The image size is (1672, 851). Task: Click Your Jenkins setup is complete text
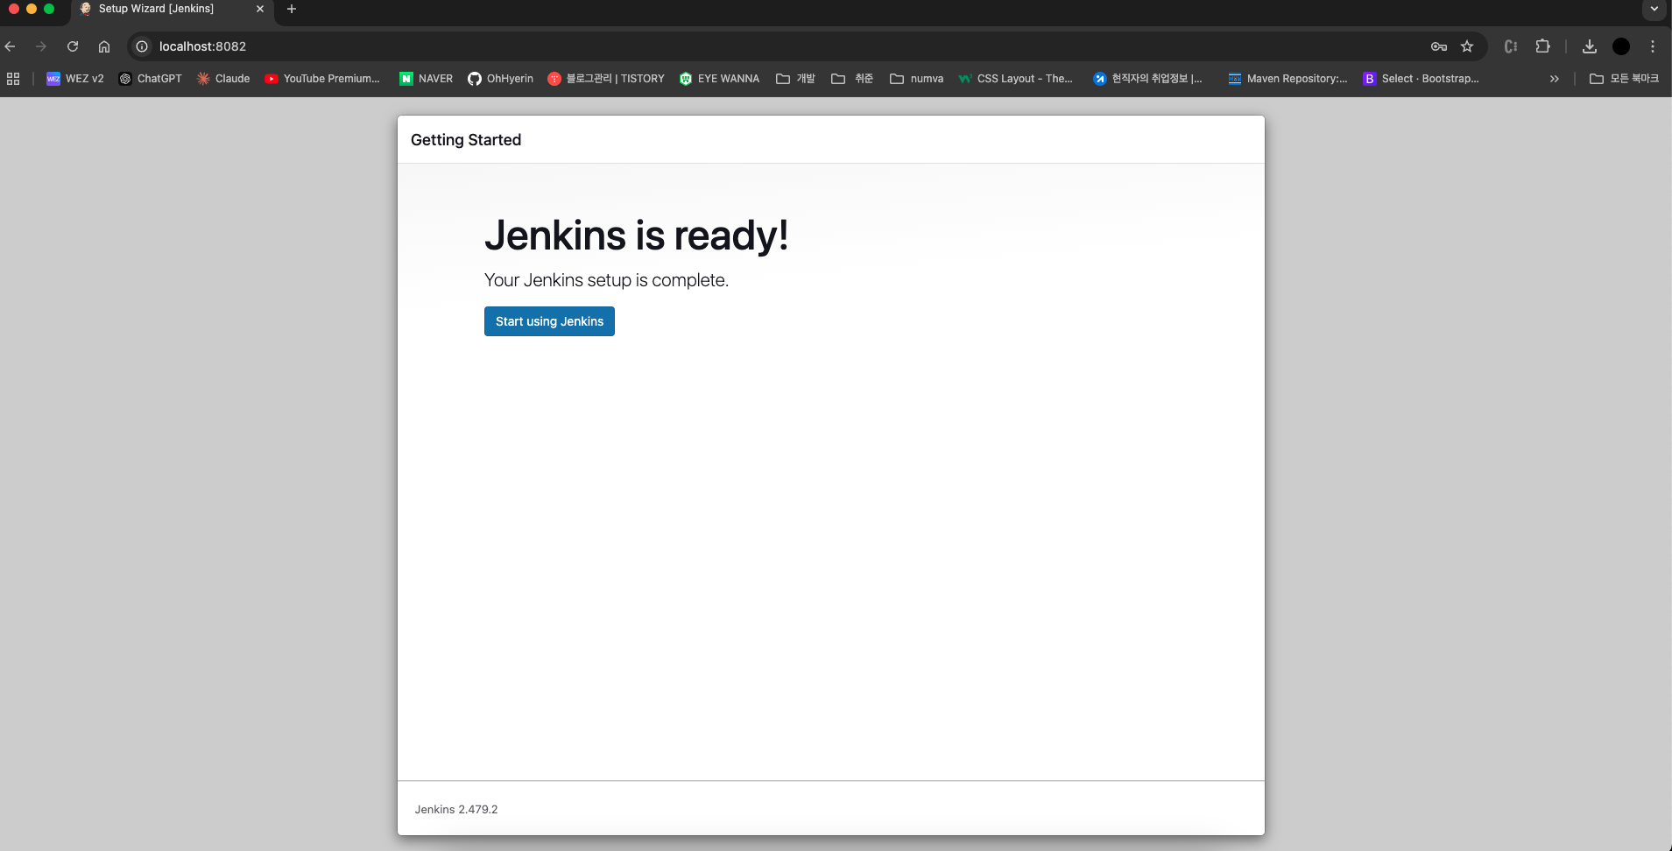pos(606,280)
